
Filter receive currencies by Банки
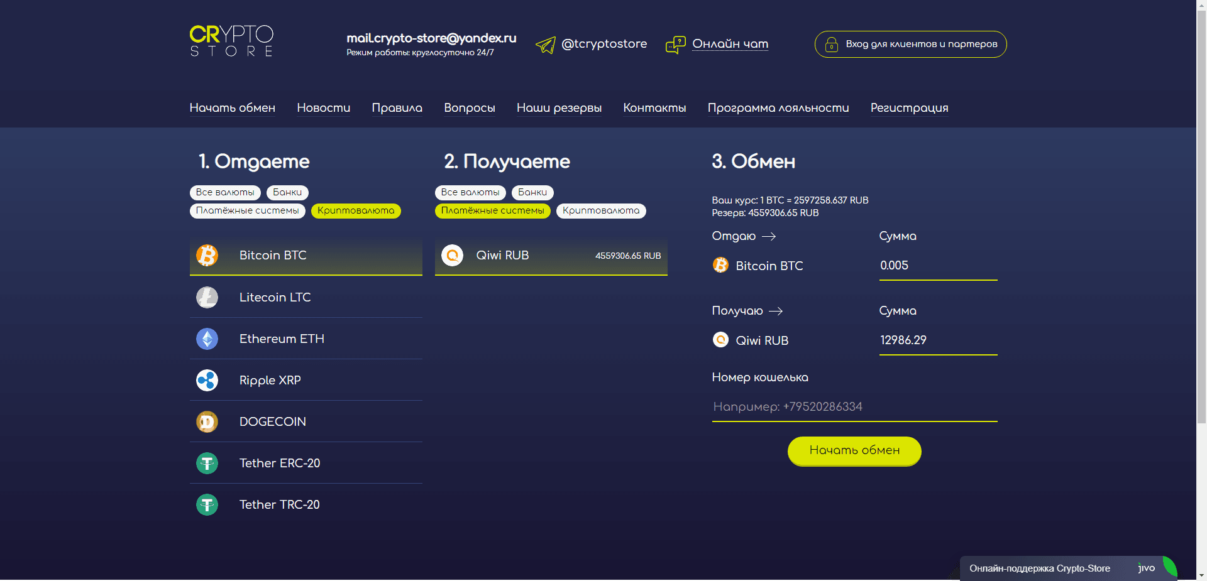point(532,192)
